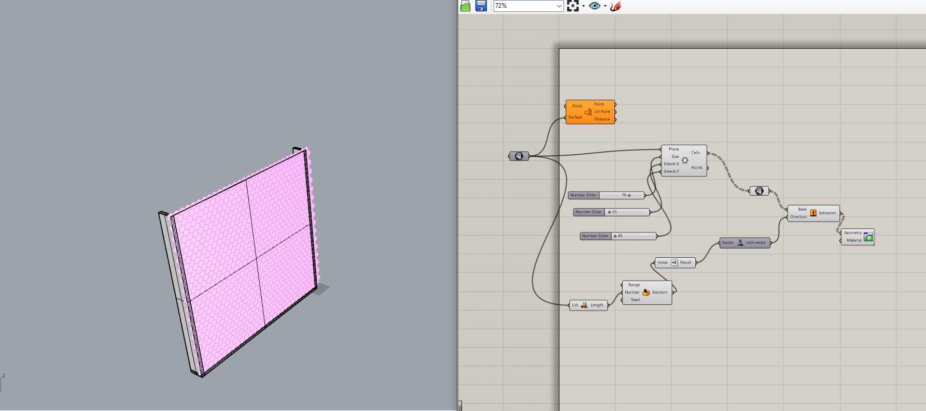Click the Plane input on grid component

click(674, 149)
